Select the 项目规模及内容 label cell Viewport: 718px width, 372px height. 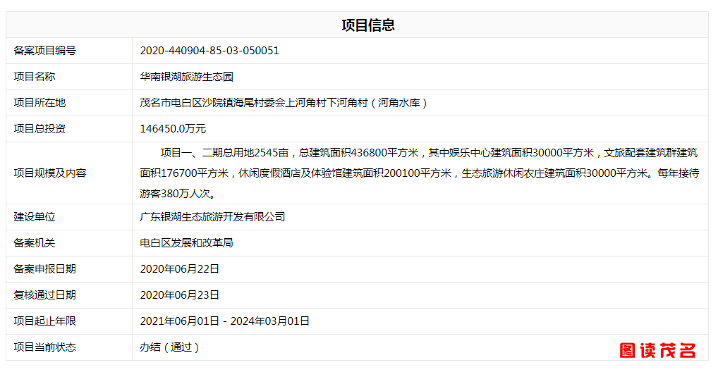(x=69, y=173)
